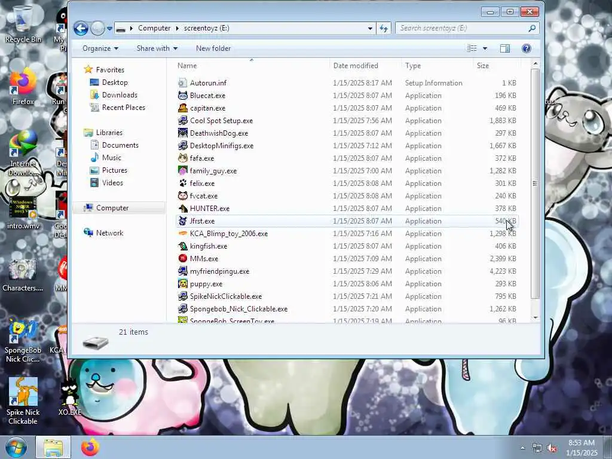612x459 pixels.
Task: Click the file list scroll up arrow
Action: tap(535, 63)
